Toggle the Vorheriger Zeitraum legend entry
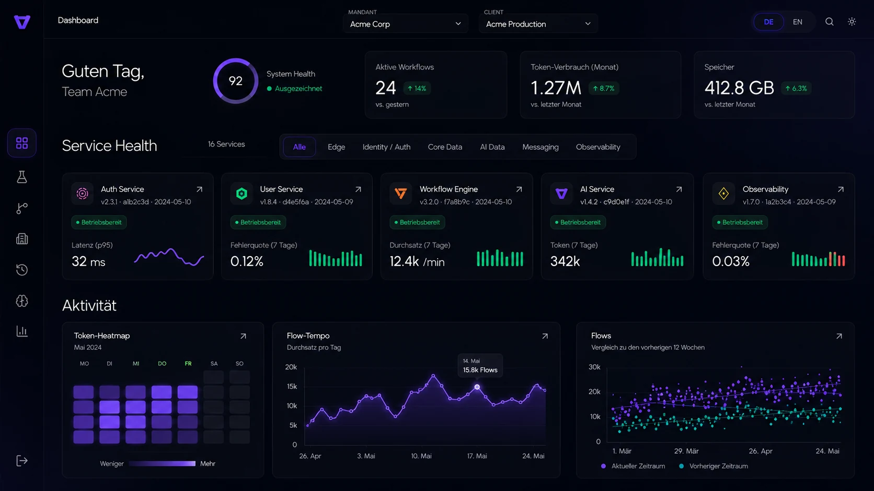This screenshot has height=491, width=874. click(713, 466)
